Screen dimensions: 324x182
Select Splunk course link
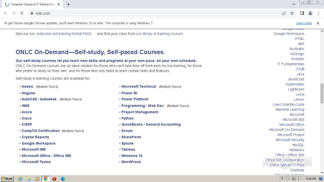click(x=128, y=143)
